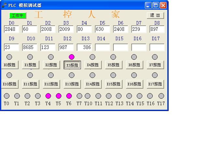Click the X3 按扭 button
Viewport: 205px width, 149px height.
point(72,65)
